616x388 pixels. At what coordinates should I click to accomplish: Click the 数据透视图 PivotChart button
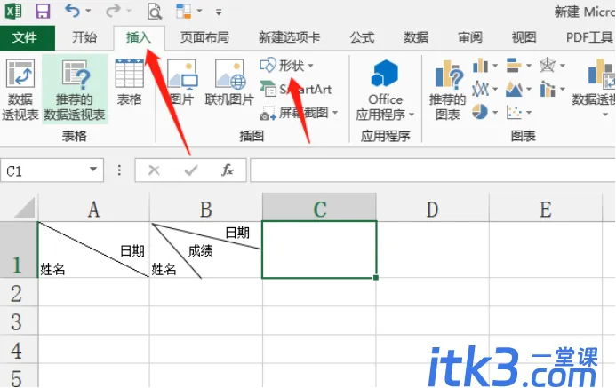tap(595, 88)
